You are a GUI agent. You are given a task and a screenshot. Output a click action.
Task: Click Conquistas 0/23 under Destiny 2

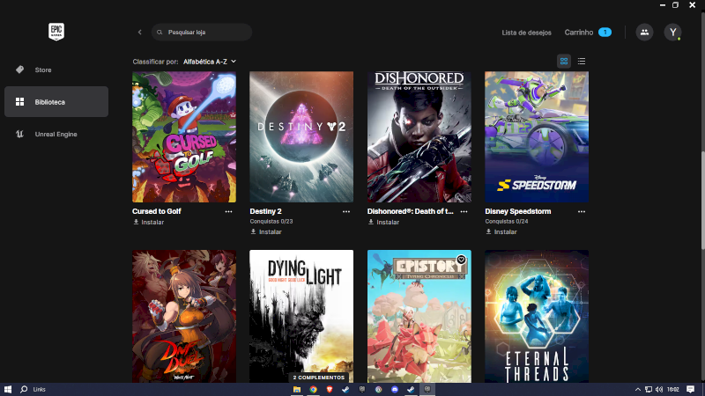[271, 222]
